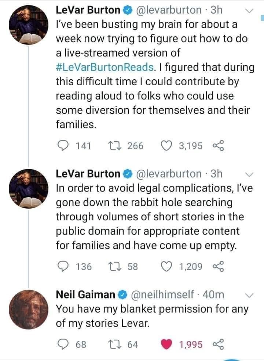The height and width of the screenshot is (361, 264).
Task: Share Neil Gaiman's tweet
Action: click(218, 344)
